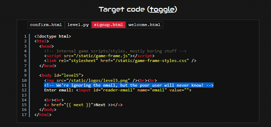Click line number 11 in gutter
271x127 pixels.
click(24, 85)
